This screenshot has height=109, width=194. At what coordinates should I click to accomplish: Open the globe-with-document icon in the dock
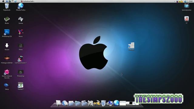(x=65, y=103)
